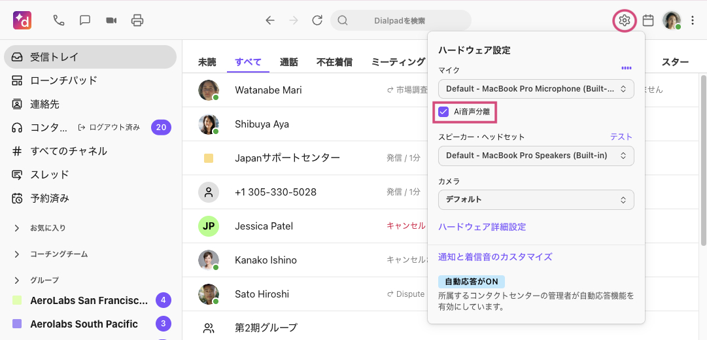The height and width of the screenshot is (340, 707).
Task: Click the ハードウェア詳細設定 link
Action: (482, 227)
